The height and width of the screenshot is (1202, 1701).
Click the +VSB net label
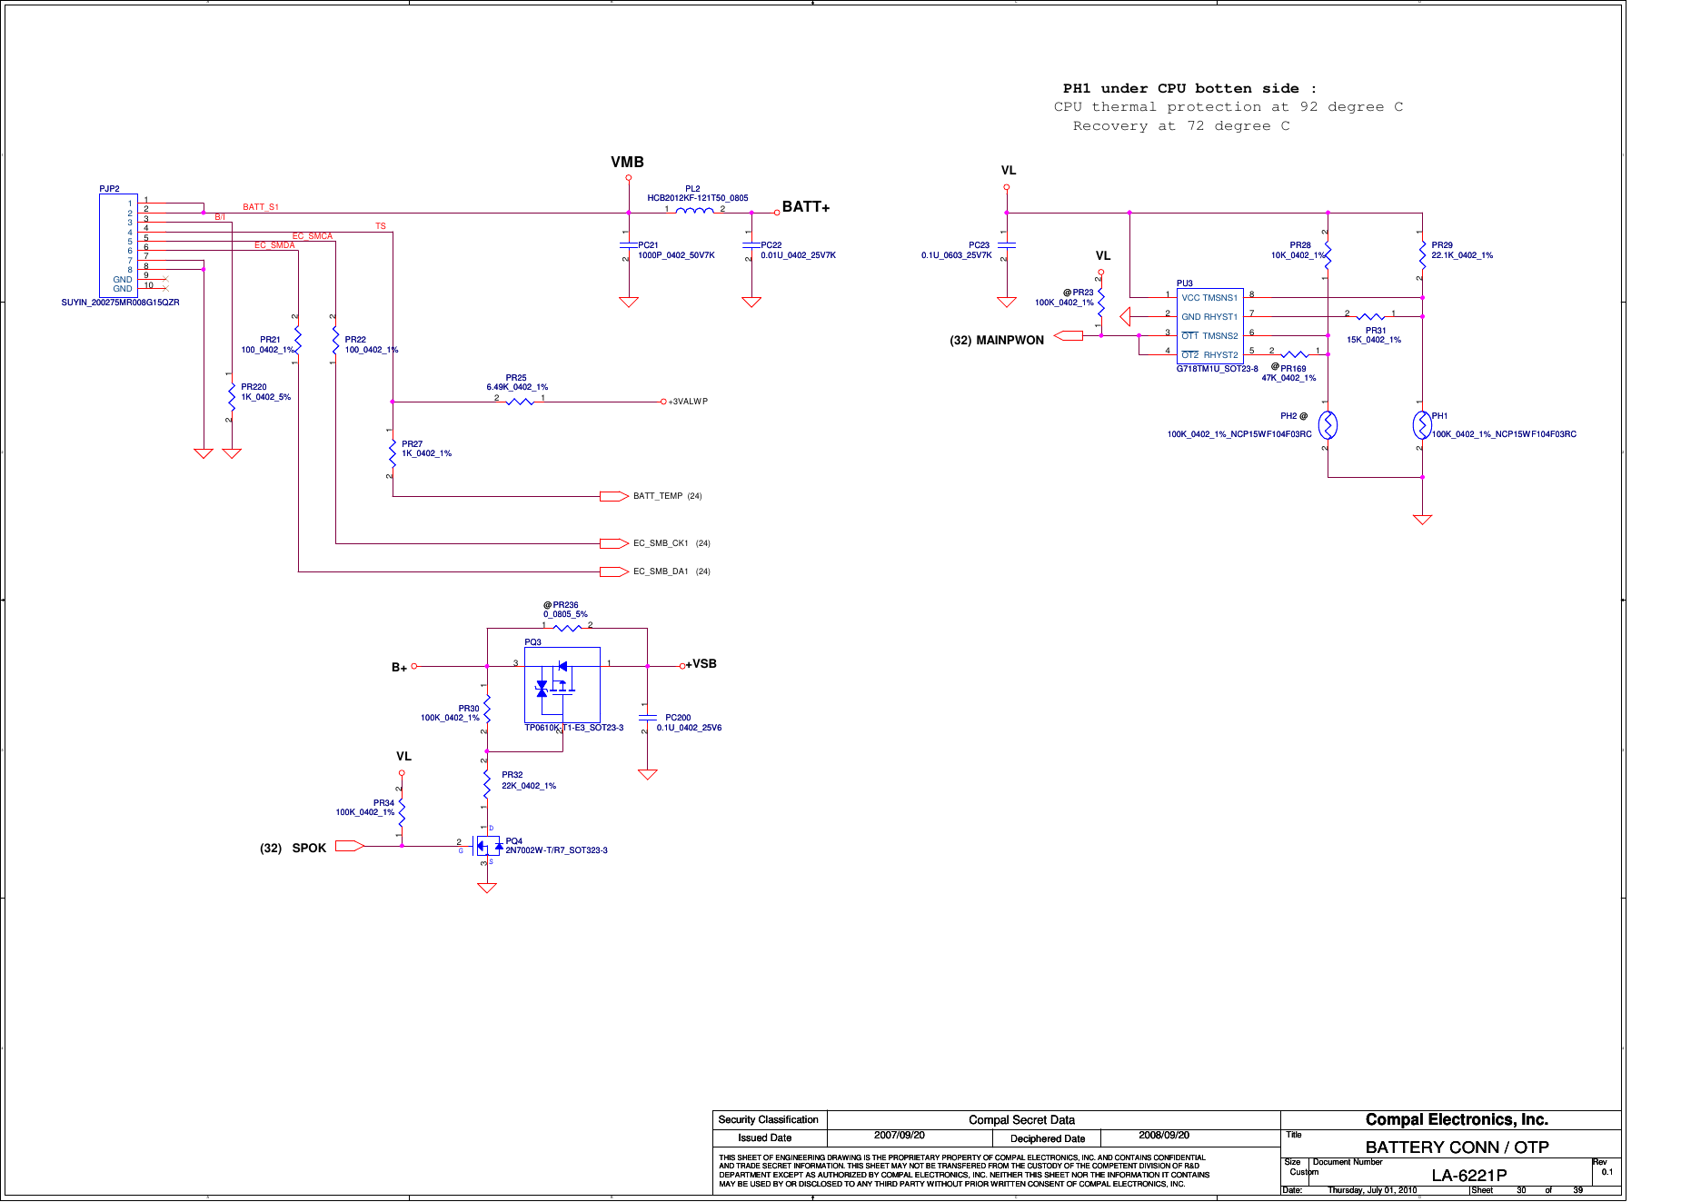702,664
